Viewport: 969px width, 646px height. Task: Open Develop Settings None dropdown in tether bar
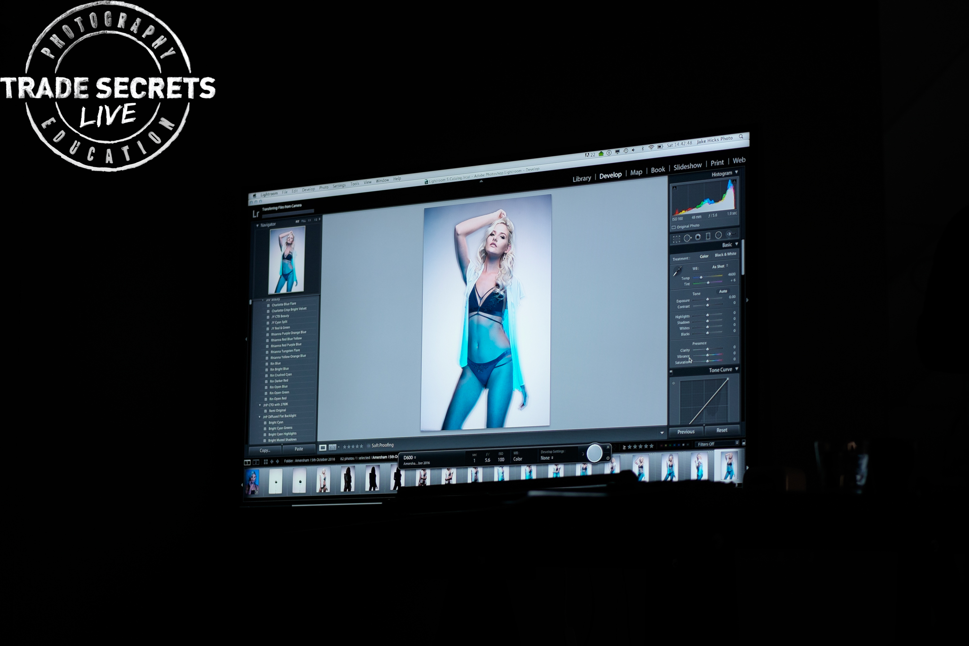coord(547,458)
